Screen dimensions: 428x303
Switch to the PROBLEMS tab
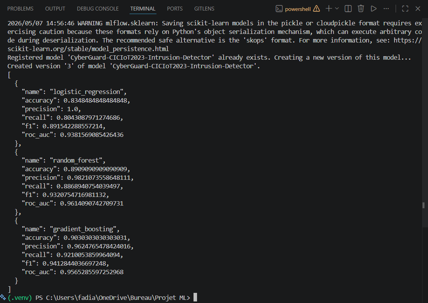pyautogui.click(x=20, y=9)
